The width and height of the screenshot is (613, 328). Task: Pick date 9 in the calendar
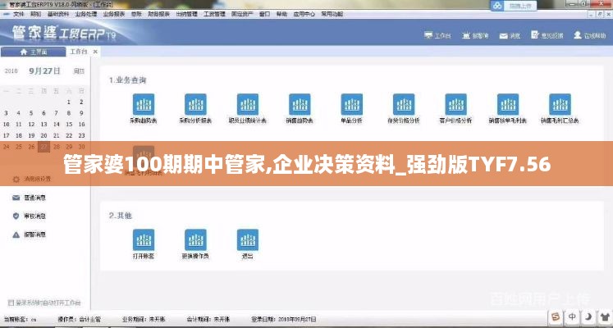pyautogui.click(x=81, y=113)
